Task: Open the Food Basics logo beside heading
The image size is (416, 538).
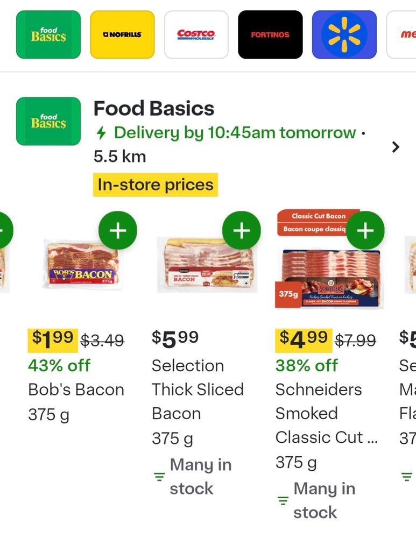Action: point(48,121)
